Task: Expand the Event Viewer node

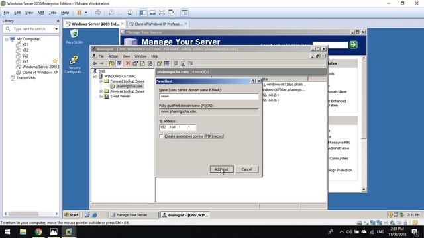Action: coord(101,96)
